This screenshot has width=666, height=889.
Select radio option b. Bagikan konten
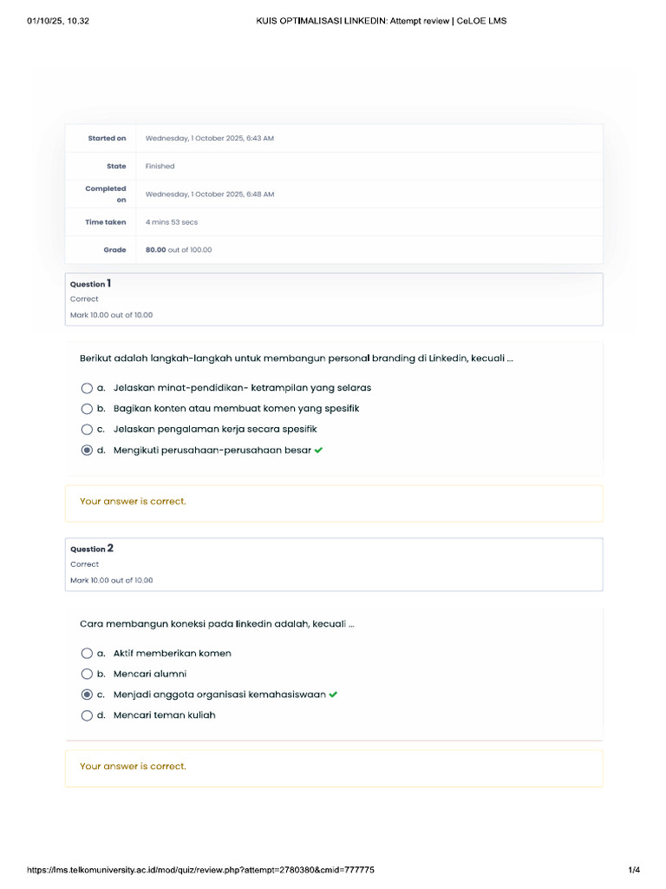[87, 409]
